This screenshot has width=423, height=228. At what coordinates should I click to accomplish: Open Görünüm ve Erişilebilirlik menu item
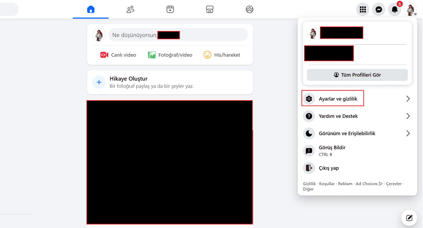357,133
